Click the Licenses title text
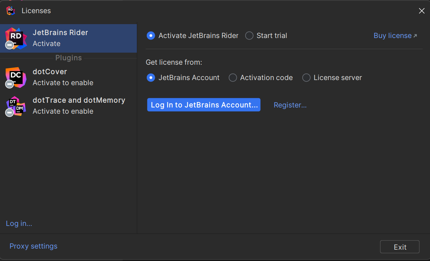This screenshot has width=430, height=261. point(36,11)
